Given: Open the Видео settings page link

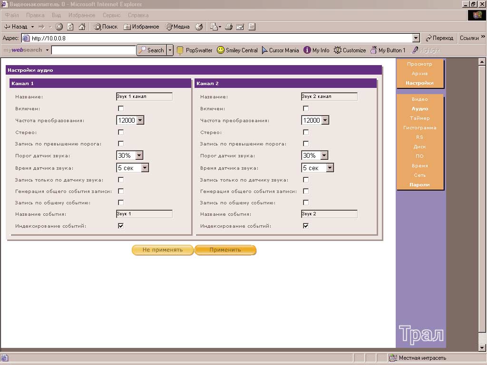Looking at the screenshot, I should coord(420,99).
